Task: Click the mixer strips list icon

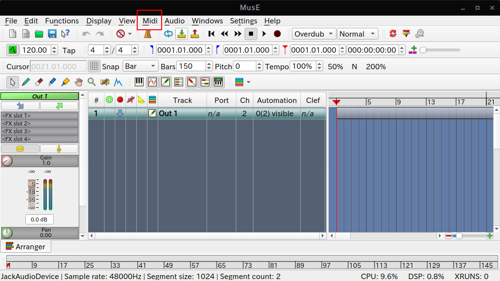Action: pyautogui.click(x=179, y=82)
